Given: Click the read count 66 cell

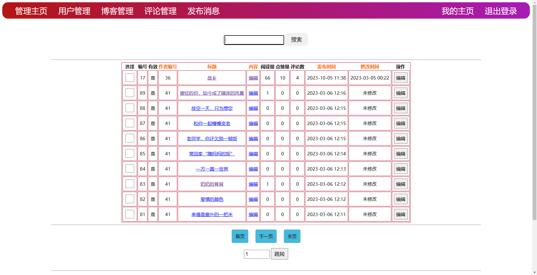Looking at the screenshot, I should point(267,78).
